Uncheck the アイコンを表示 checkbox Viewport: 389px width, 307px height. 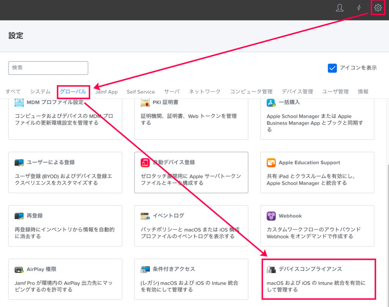(x=332, y=68)
